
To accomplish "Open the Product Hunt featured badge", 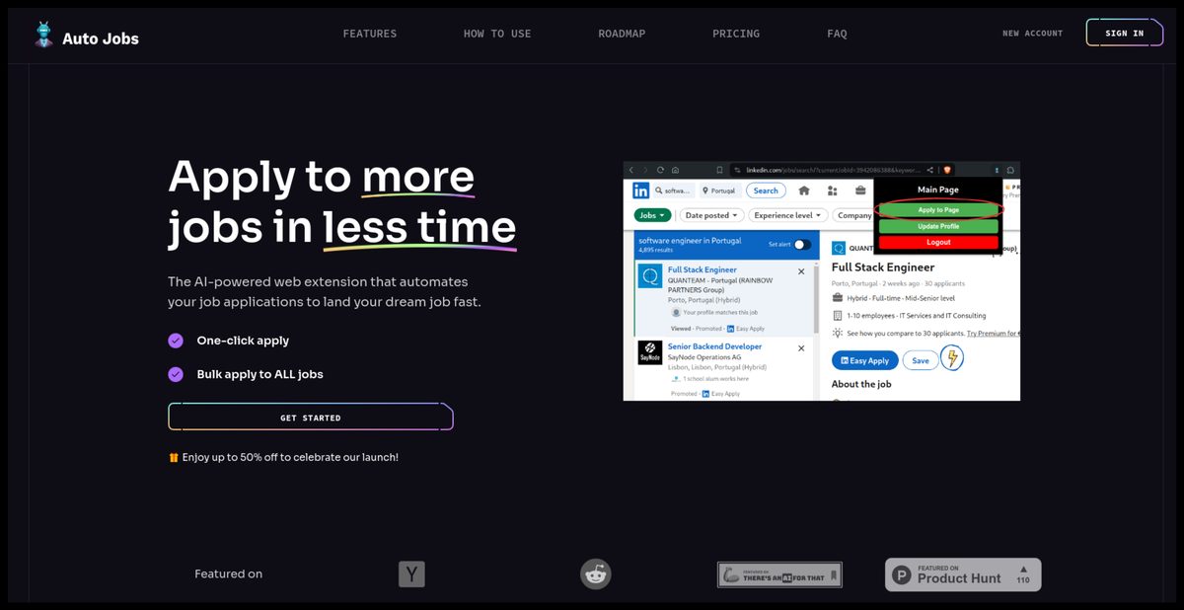I will (x=963, y=574).
